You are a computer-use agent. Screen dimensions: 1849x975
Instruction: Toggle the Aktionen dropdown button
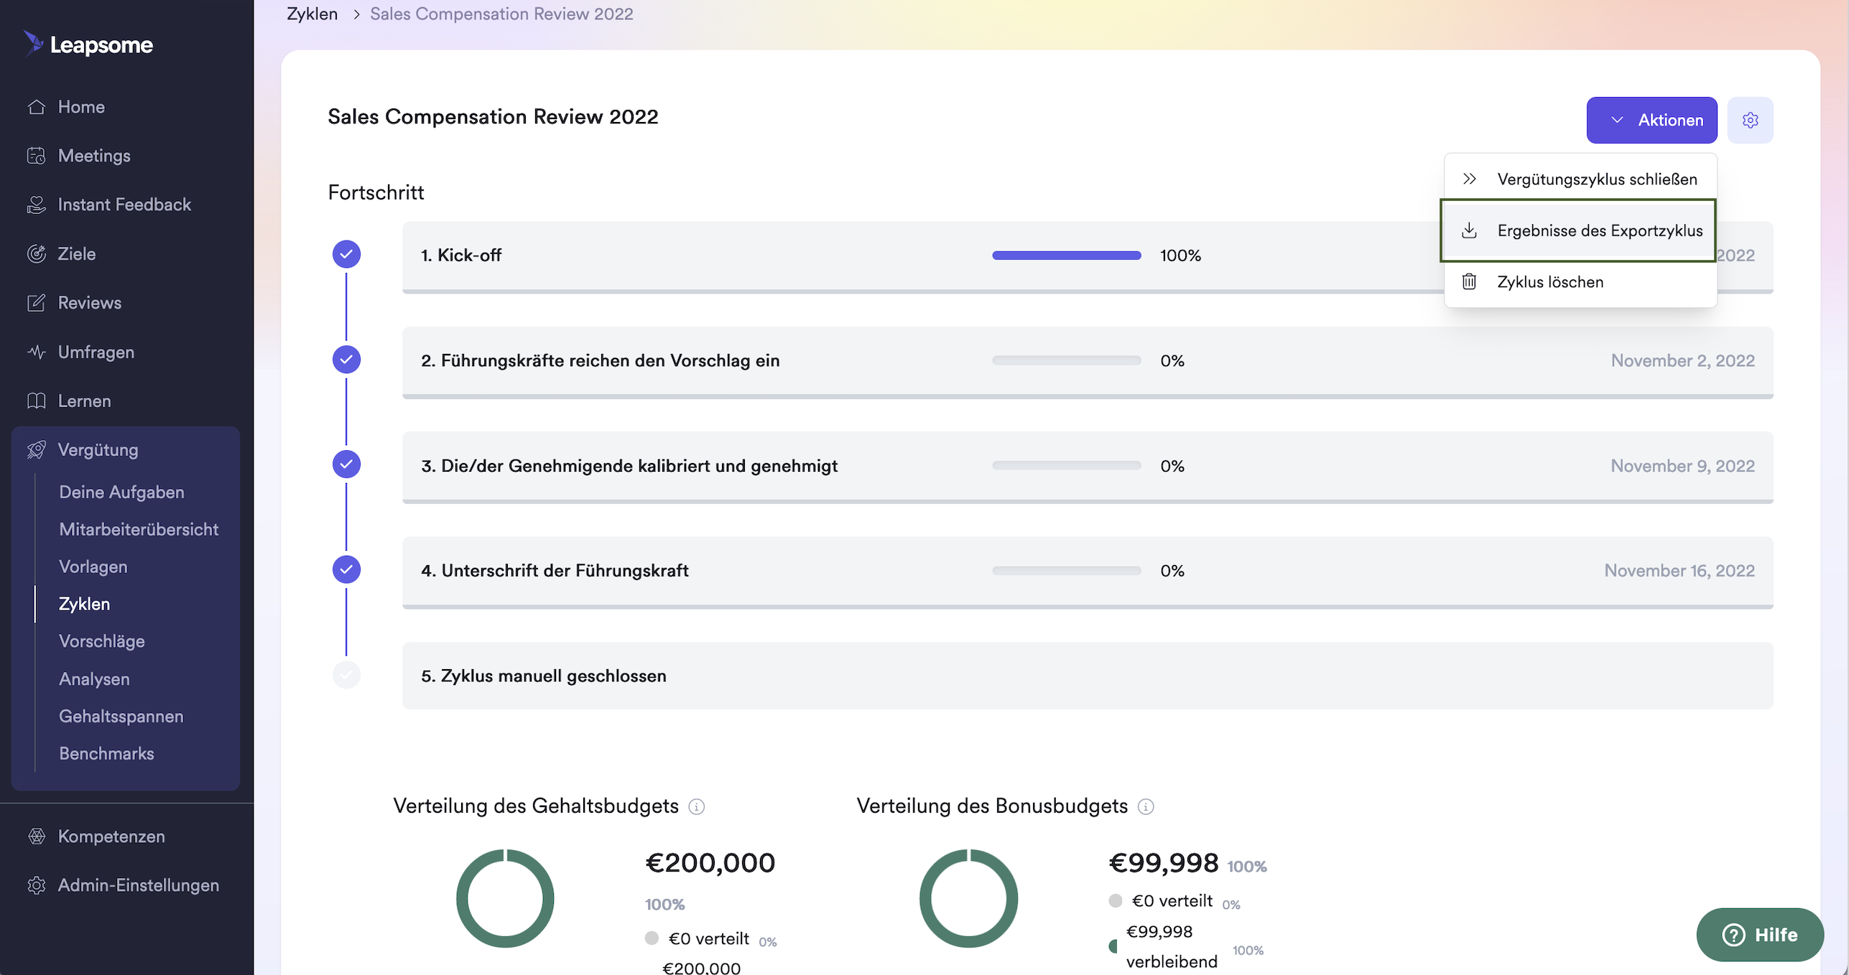[1651, 120]
